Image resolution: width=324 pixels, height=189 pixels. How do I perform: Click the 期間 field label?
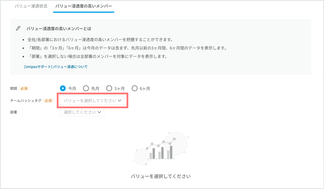tap(14, 88)
